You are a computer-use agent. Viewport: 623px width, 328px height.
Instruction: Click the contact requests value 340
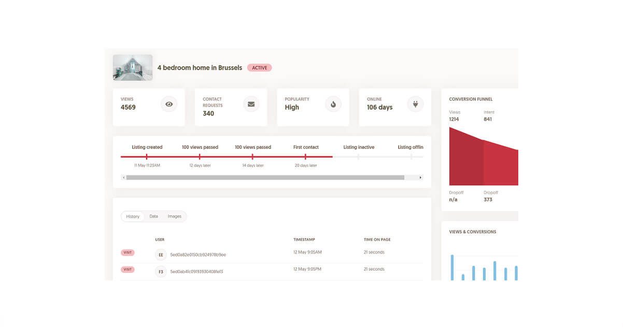(x=208, y=113)
